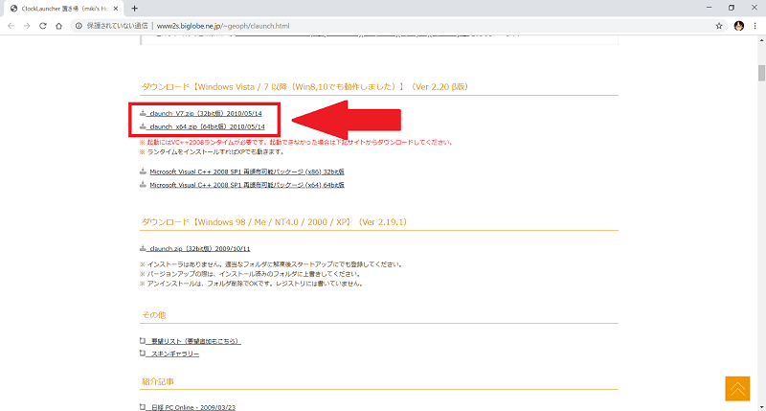Click the scrollbar up arrow
Screen dimensions: 766x411
click(761, 39)
